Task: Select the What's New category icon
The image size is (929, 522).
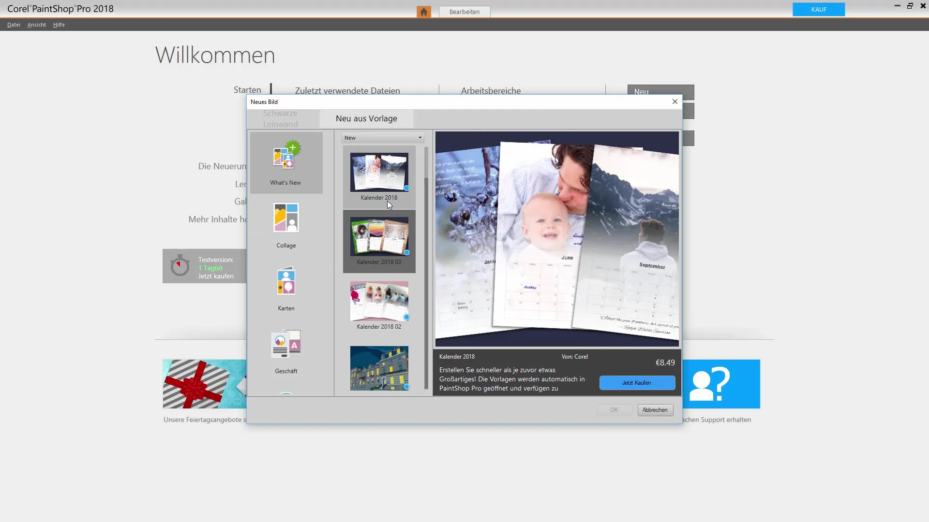Action: pyautogui.click(x=286, y=155)
